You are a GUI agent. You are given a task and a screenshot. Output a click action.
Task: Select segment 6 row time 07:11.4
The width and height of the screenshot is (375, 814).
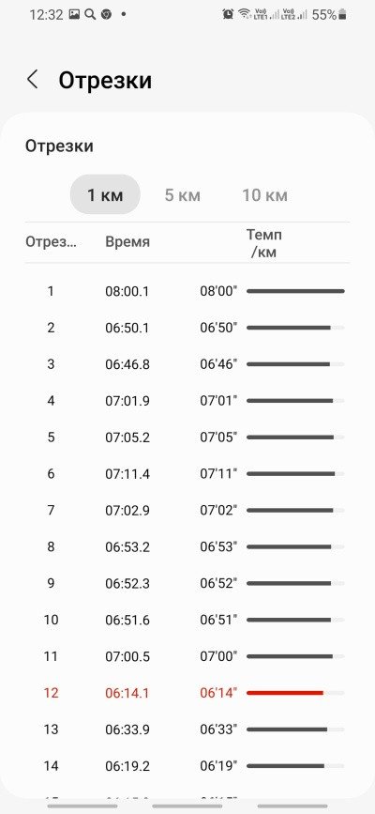(x=127, y=474)
